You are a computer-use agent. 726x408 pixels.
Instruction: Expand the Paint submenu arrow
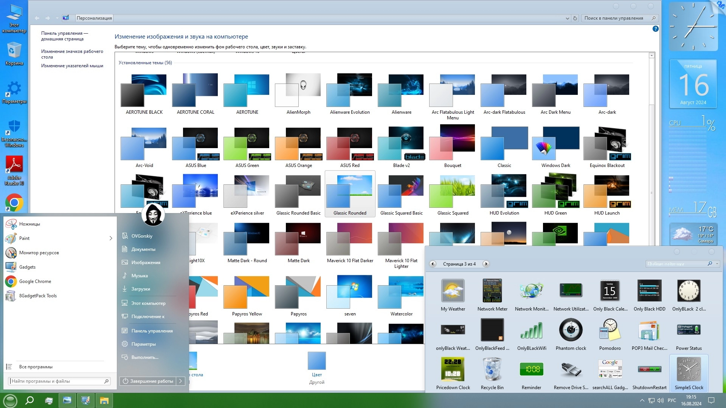tap(111, 238)
